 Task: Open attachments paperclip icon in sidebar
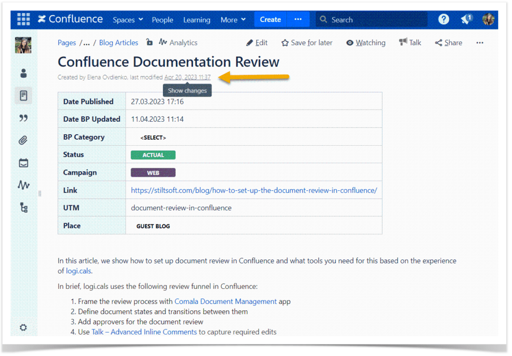(23, 140)
